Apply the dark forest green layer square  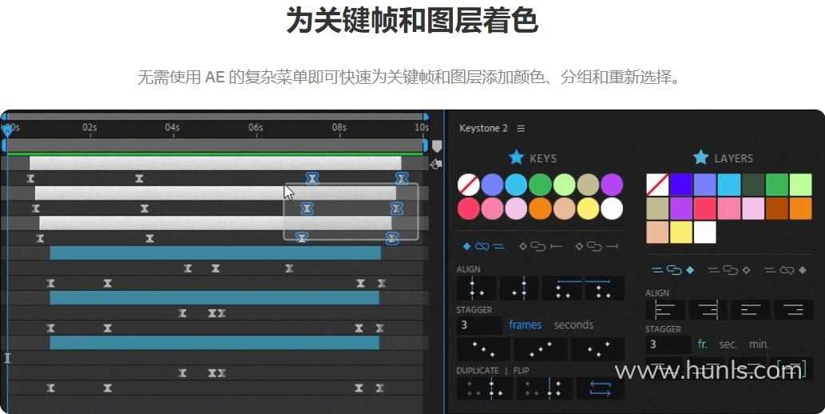coord(753,185)
